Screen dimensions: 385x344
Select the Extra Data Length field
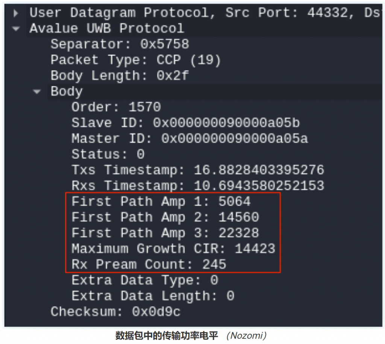tap(153, 296)
